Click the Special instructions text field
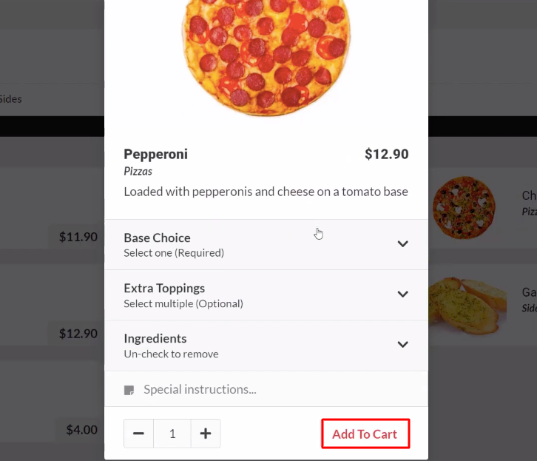The image size is (537, 461). tap(276, 389)
